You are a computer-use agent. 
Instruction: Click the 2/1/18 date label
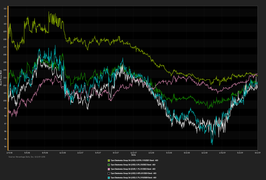coord(151,153)
